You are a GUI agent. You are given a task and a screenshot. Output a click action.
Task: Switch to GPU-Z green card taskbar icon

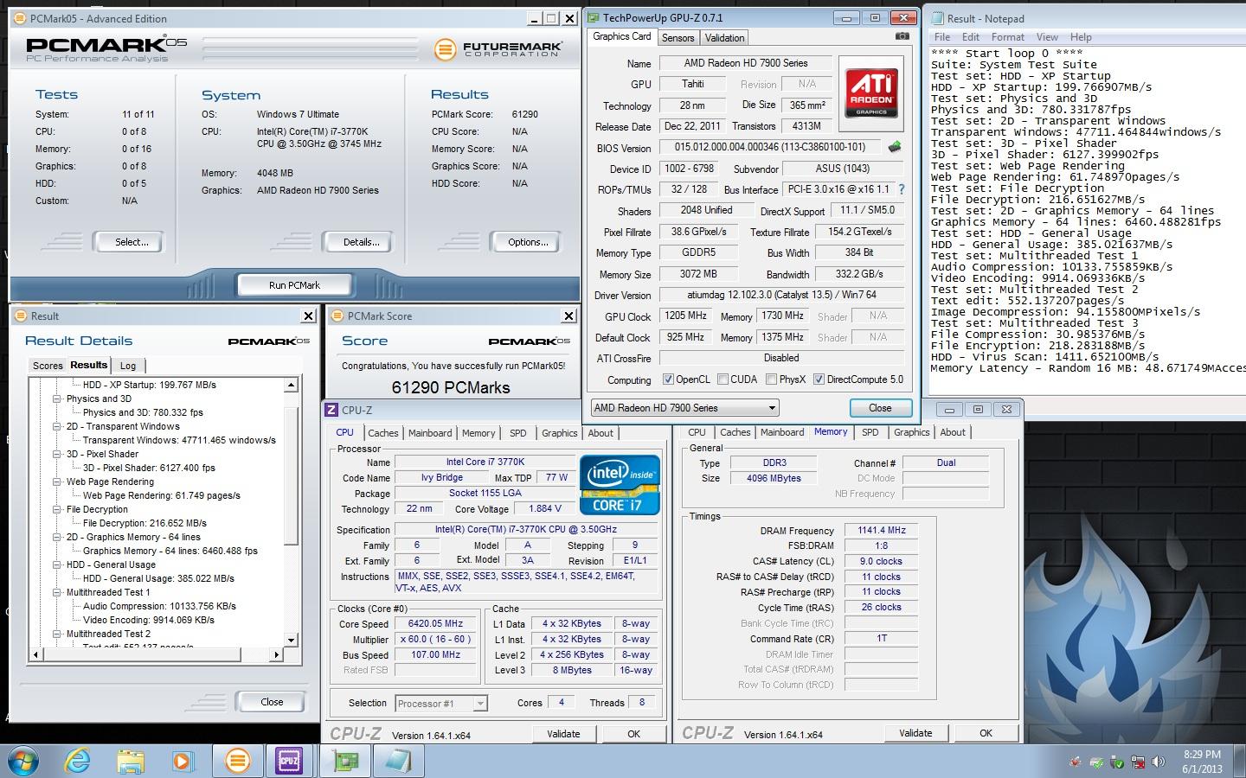pos(345,761)
